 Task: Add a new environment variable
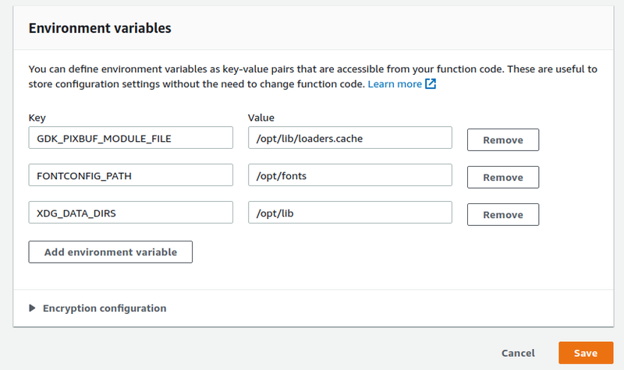click(110, 252)
